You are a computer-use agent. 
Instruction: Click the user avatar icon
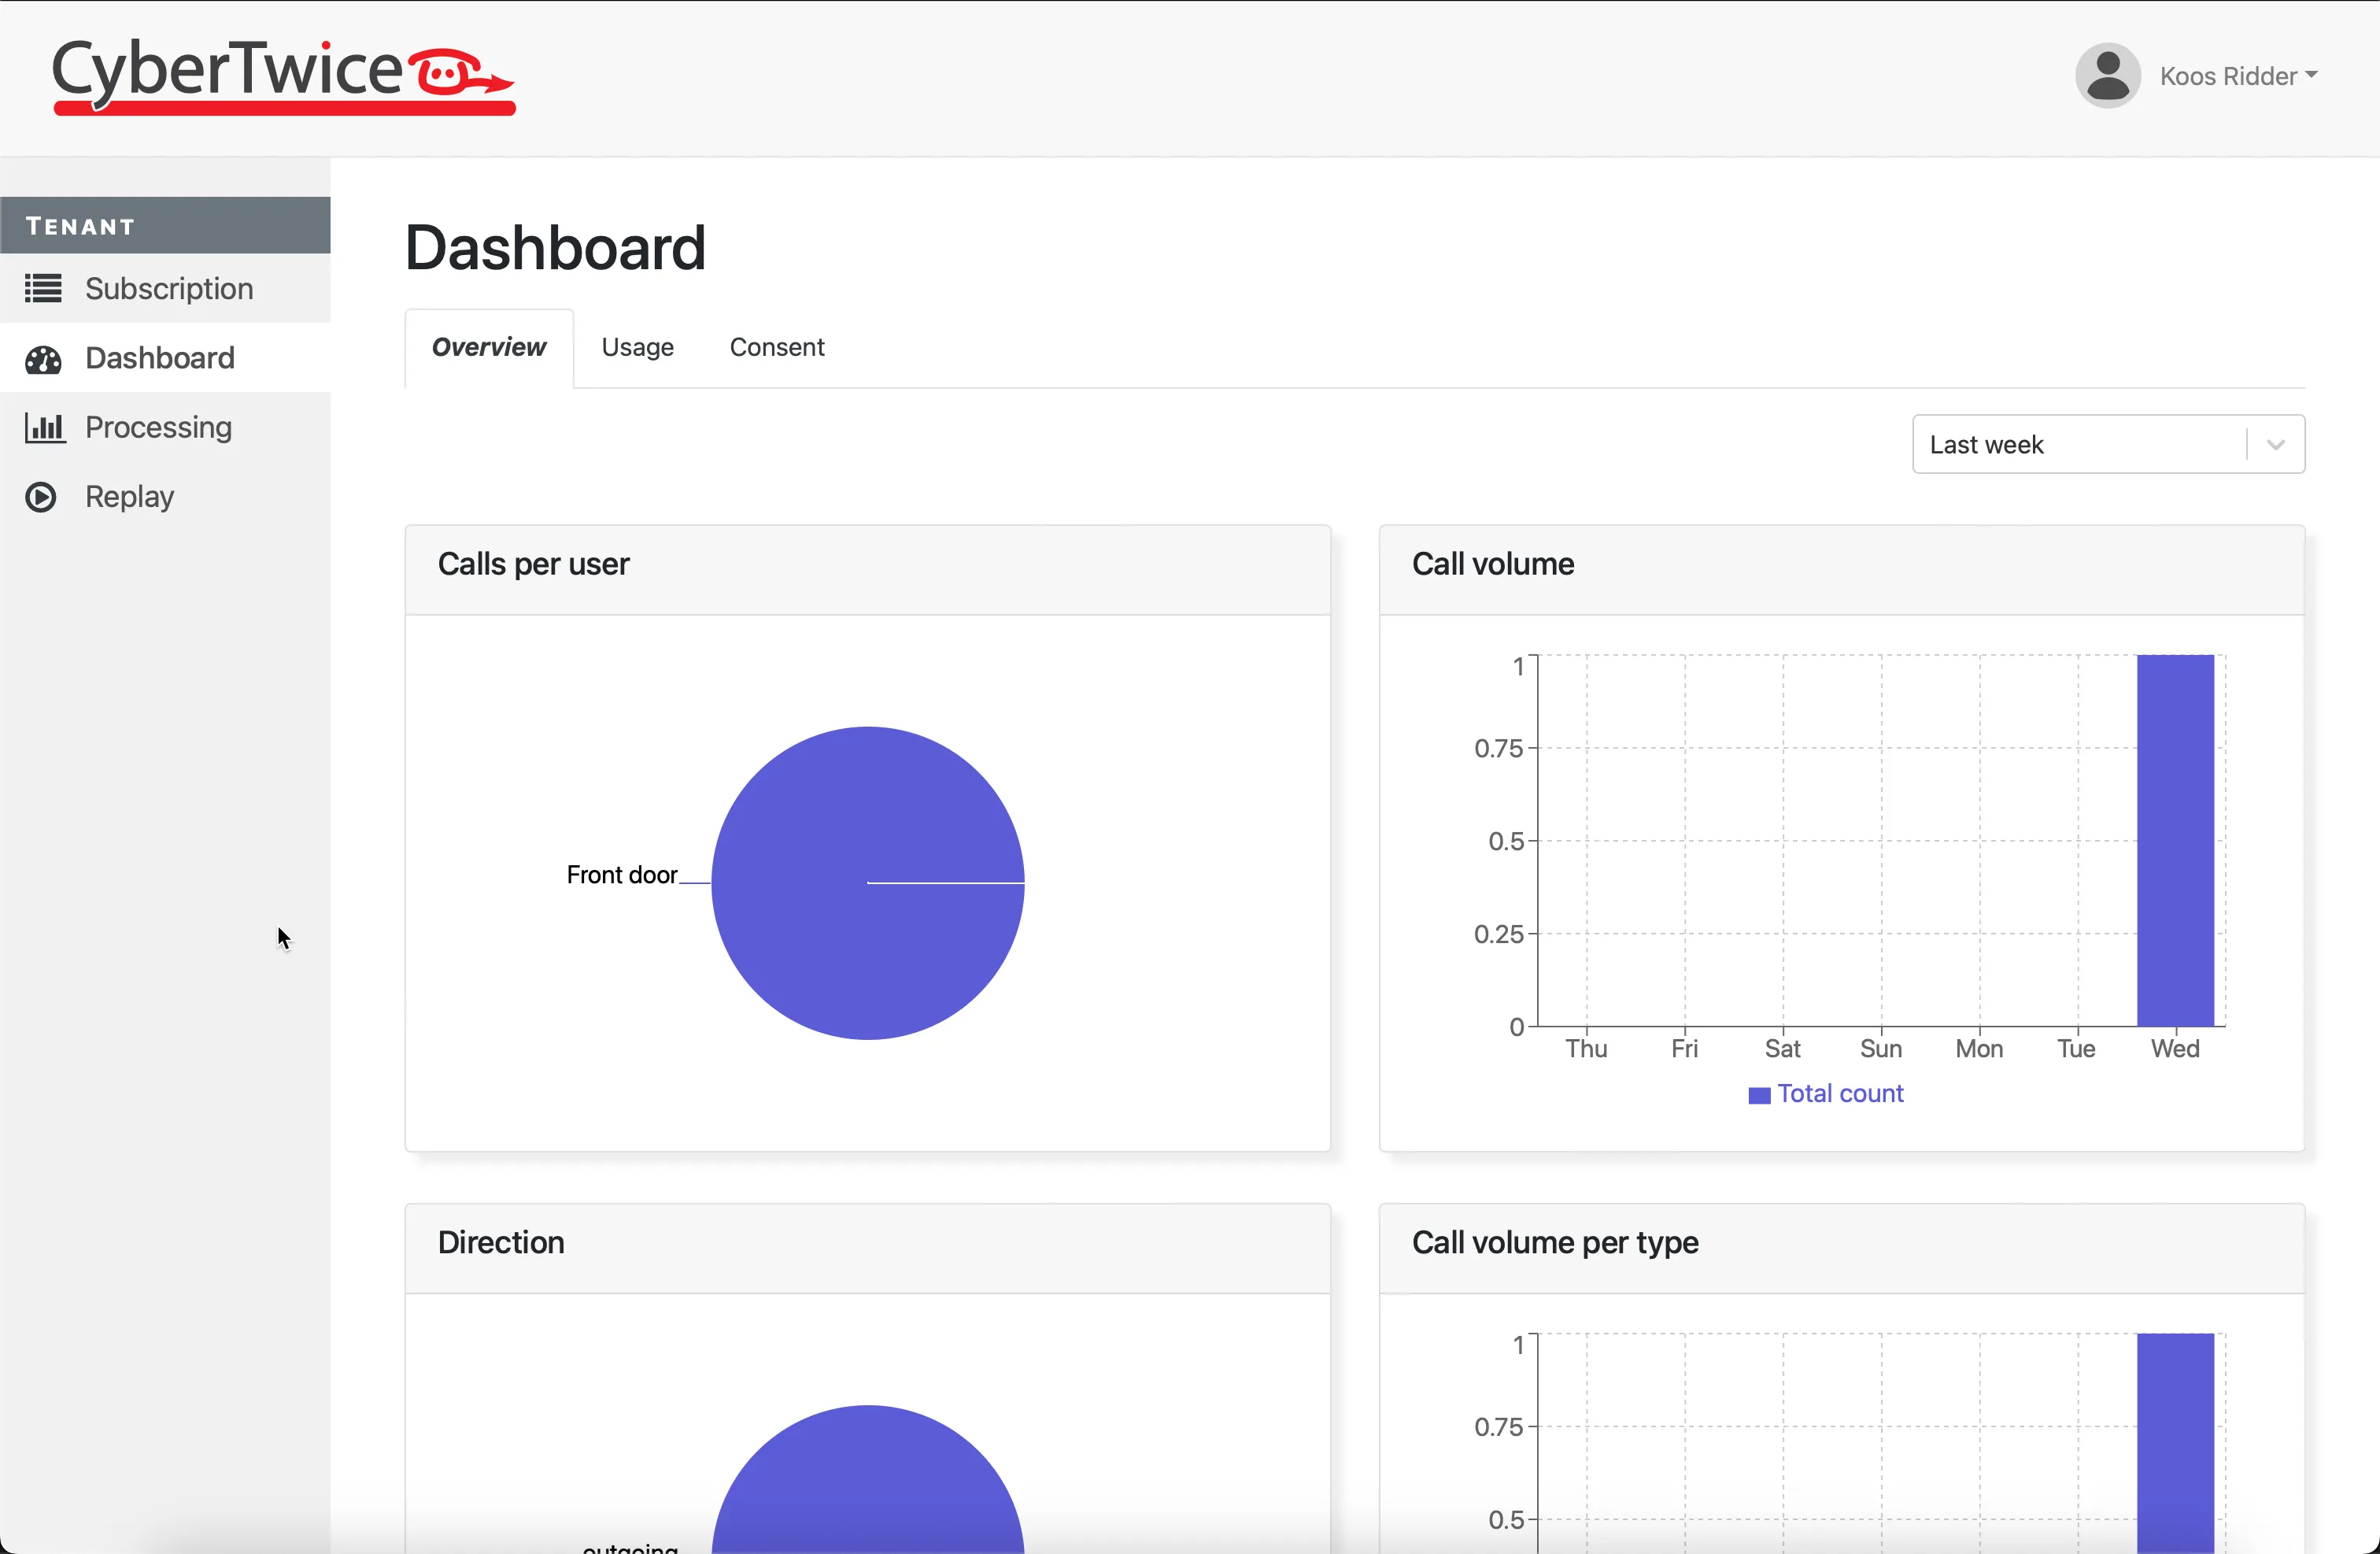[2107, 75]
